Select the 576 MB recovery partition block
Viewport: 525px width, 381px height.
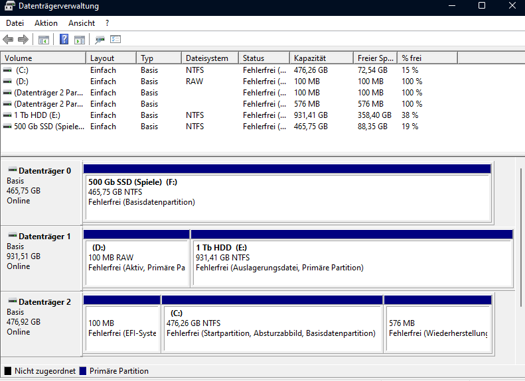(x=437, y=324)
